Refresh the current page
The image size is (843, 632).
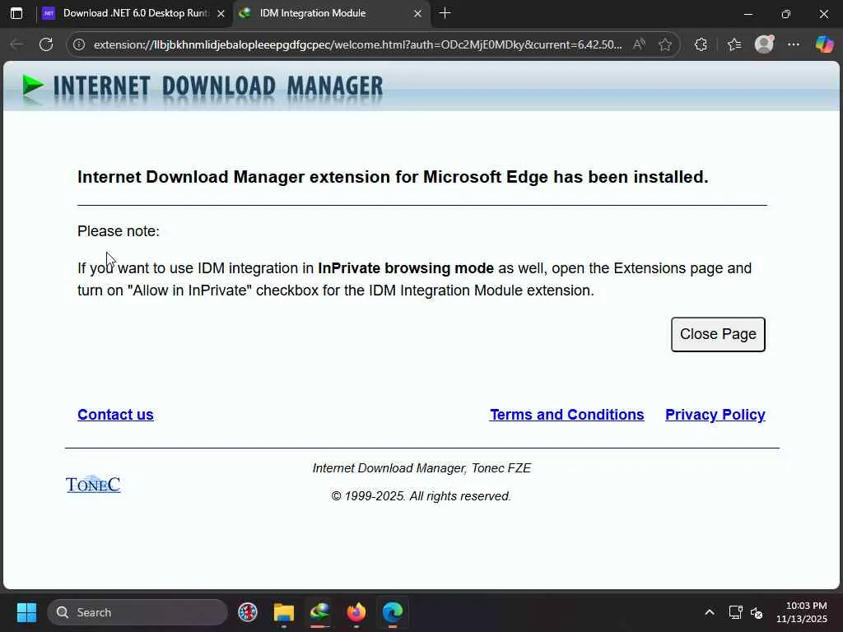46,44
